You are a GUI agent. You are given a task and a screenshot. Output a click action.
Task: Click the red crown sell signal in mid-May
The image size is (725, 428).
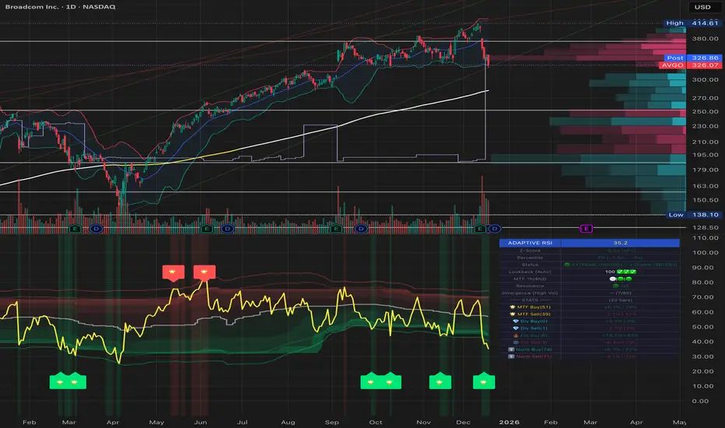pyautogui.click(x=173, y=272)
